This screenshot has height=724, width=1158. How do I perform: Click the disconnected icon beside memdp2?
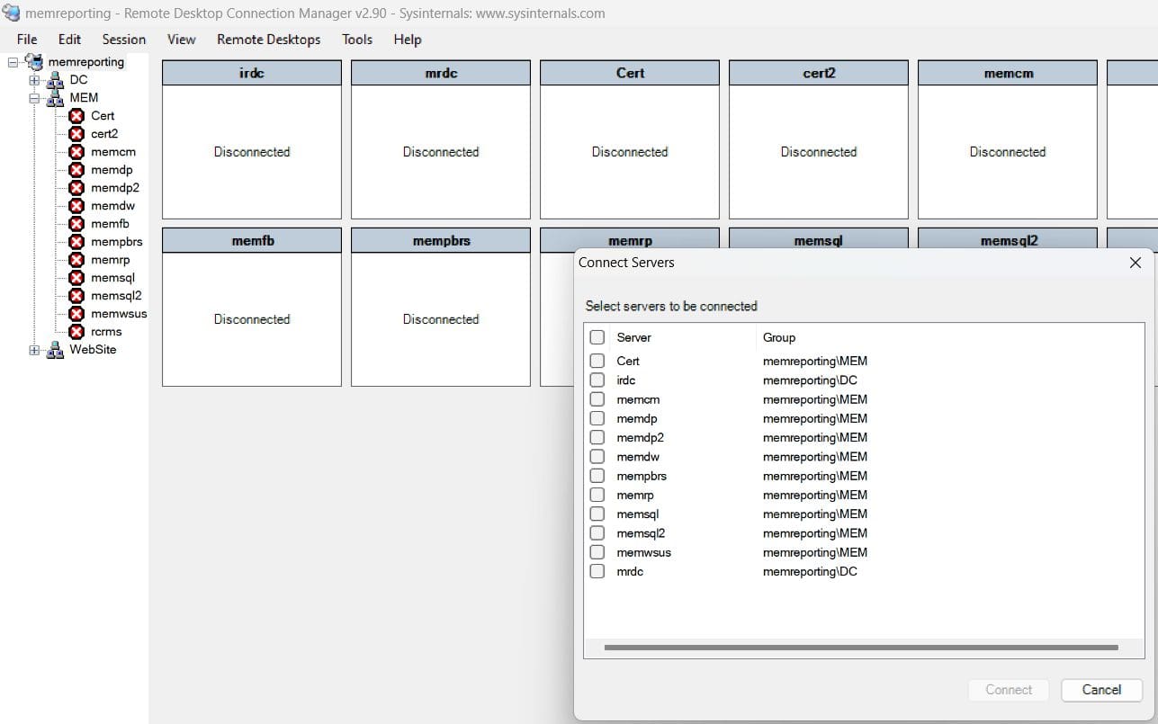click(x=76, y=188)
